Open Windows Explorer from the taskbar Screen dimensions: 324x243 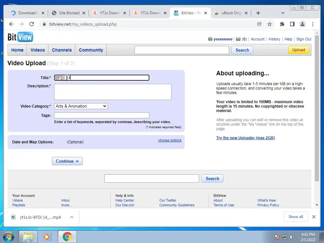(28, 237)
